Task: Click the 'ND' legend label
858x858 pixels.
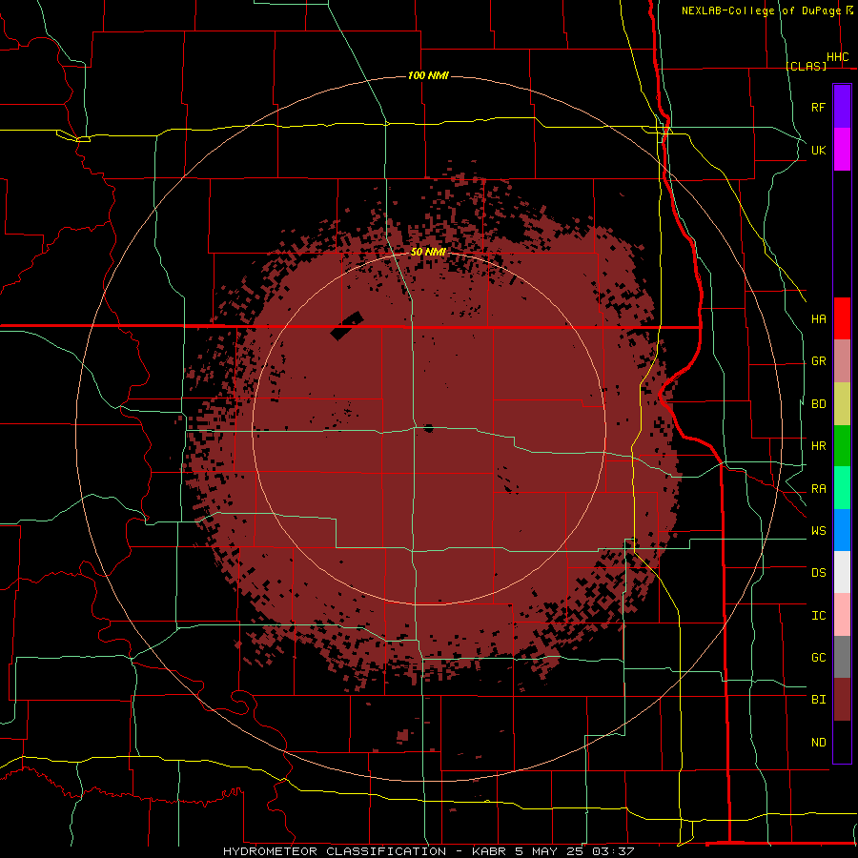Action: point(818,743)
